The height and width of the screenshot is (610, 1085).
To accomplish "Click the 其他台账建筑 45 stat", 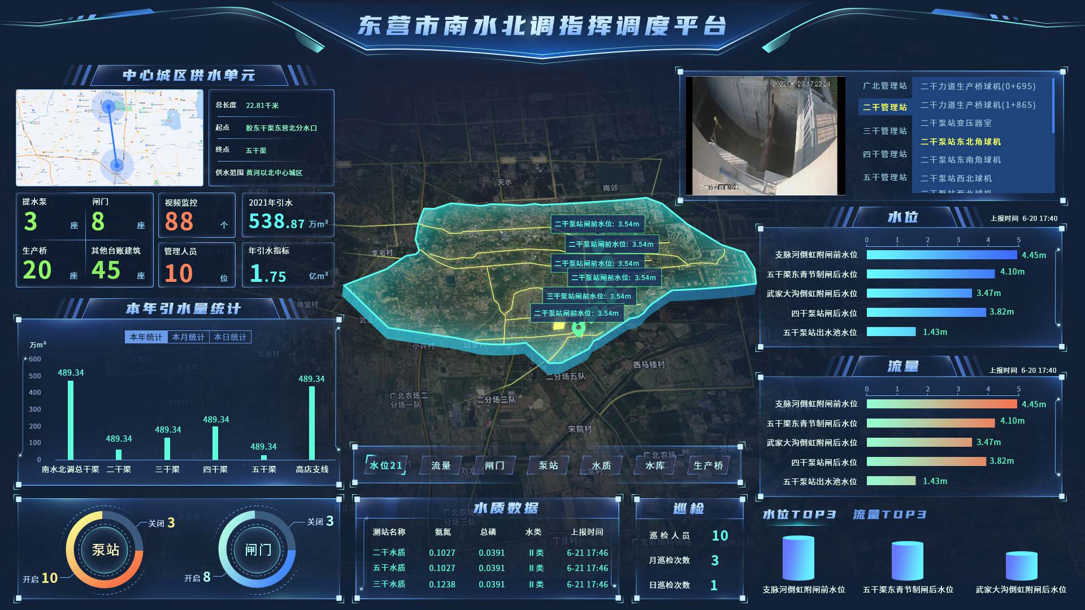I will click(119, 264).
